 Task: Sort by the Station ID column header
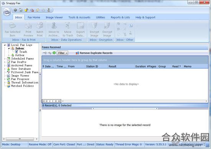(96, 66)
